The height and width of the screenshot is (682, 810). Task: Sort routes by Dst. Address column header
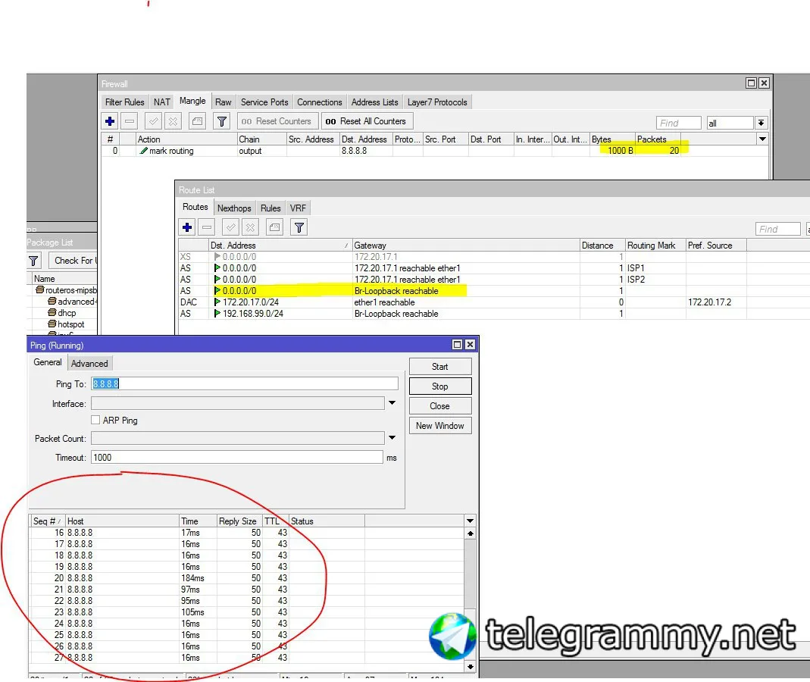pos(280,246)
